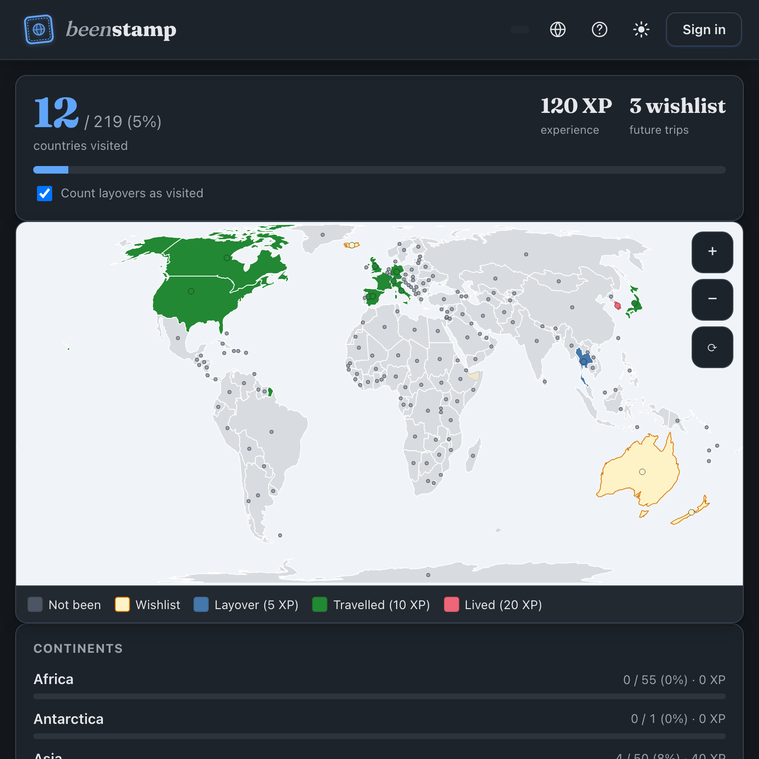Viewport: 759px width, 759px height.
Task: Select Australia on the map
Action: point(642,472)
